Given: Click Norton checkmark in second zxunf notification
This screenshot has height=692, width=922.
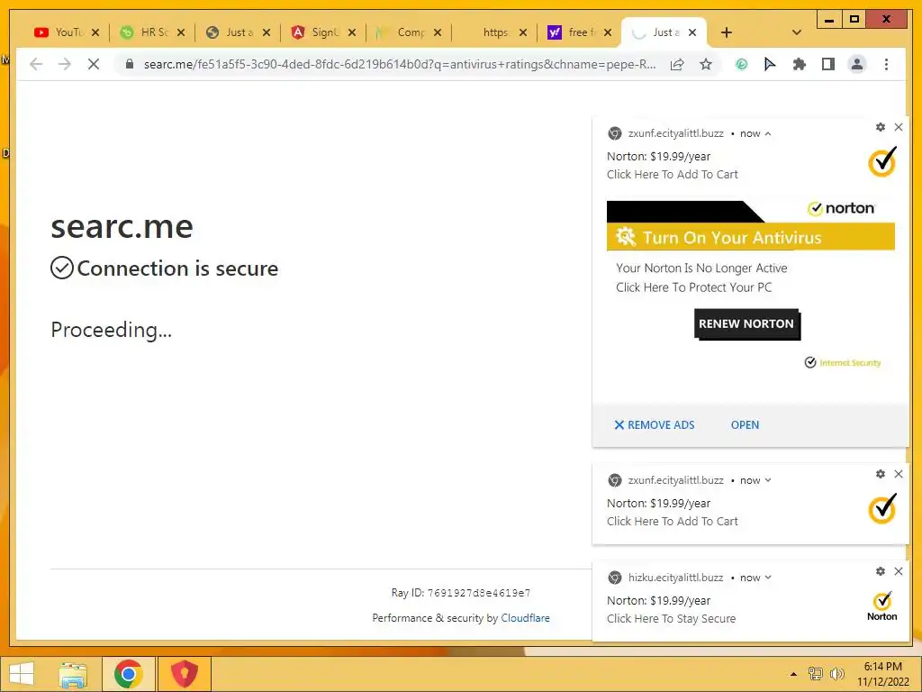Looking at the screenshot, I should (882, 508).
